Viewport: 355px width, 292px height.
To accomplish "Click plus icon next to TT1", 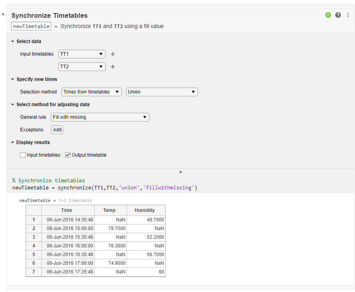I will coord(113,54).
